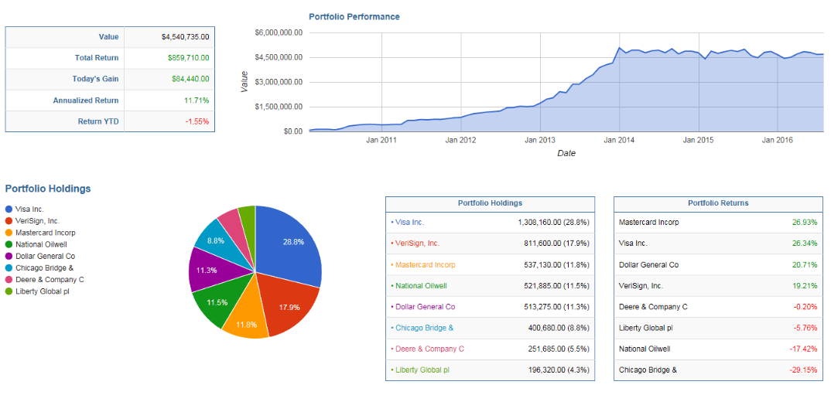Click the Dollar General Co purple legend dot

tap(9, 257)
